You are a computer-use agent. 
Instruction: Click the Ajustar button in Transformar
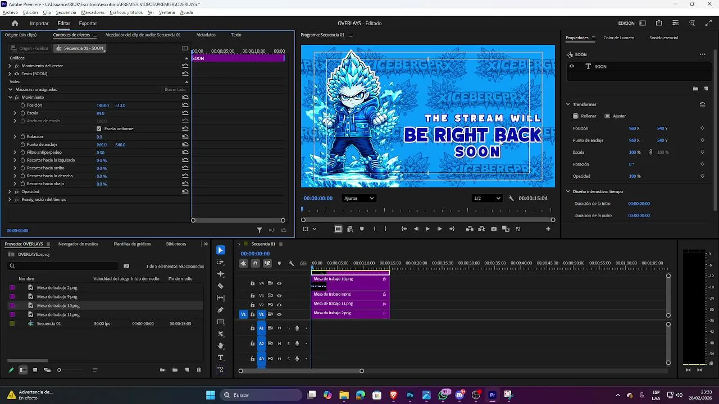[615, 116]
